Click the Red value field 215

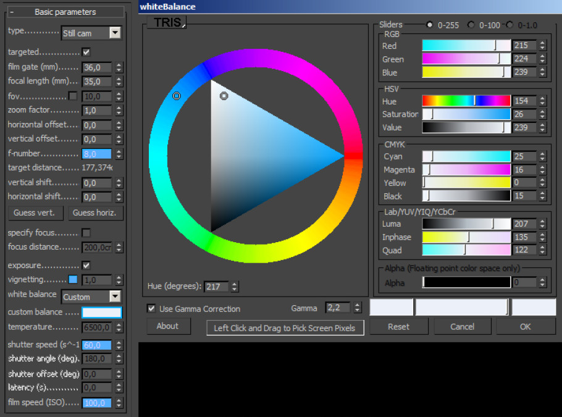click(x=524, y=46)
